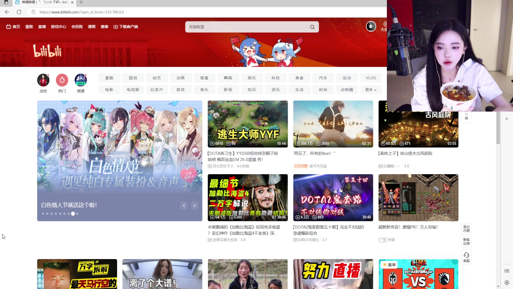Open 赛事 in the top navigation

tap(104, 26)
